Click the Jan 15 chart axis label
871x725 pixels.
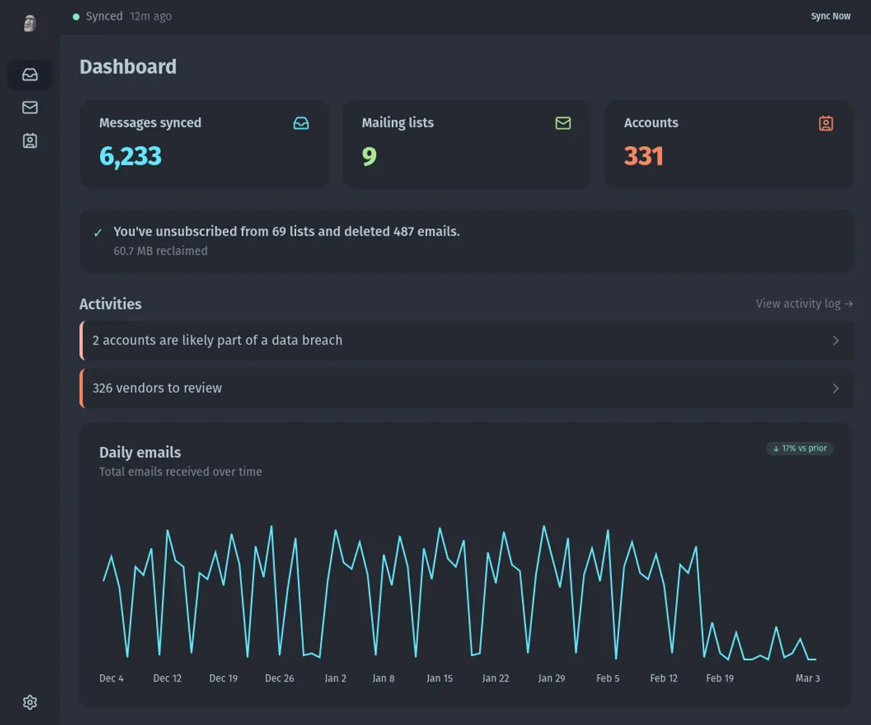point(440,679)
